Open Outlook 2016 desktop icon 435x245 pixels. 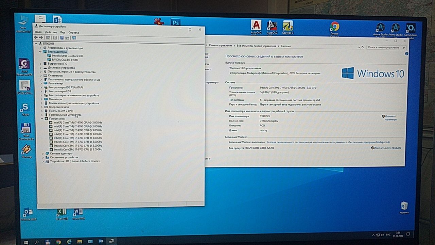pos(28,214)
